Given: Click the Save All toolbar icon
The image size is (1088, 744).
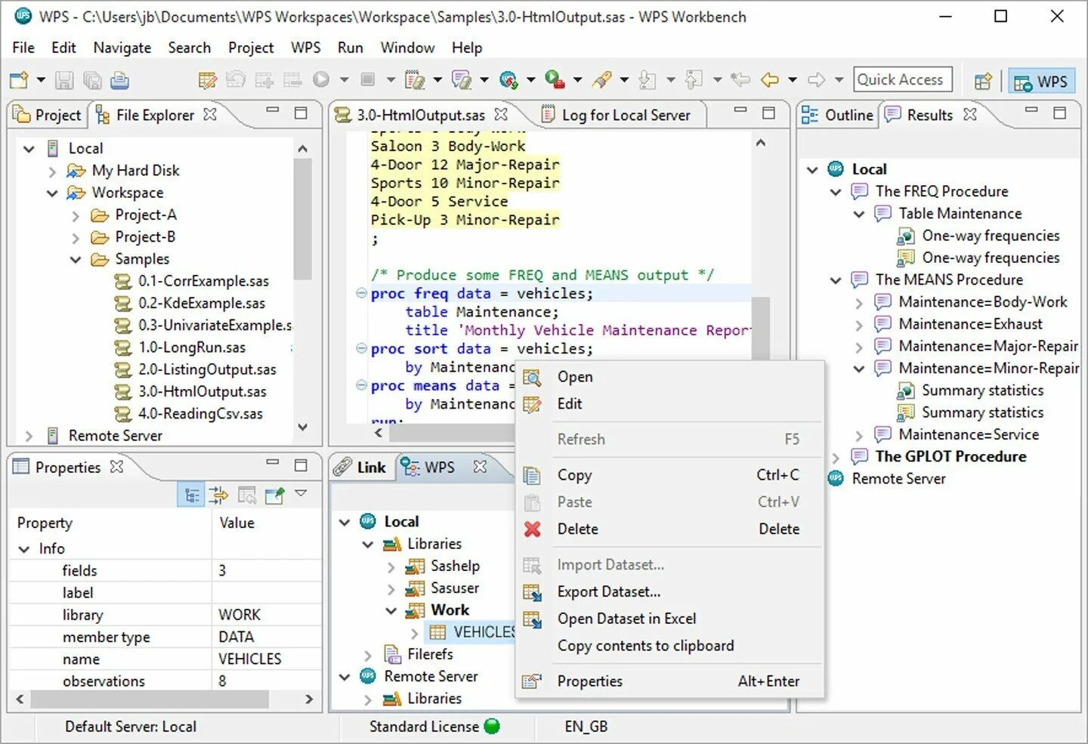Looking at the screenshot, I should point(92,79).
